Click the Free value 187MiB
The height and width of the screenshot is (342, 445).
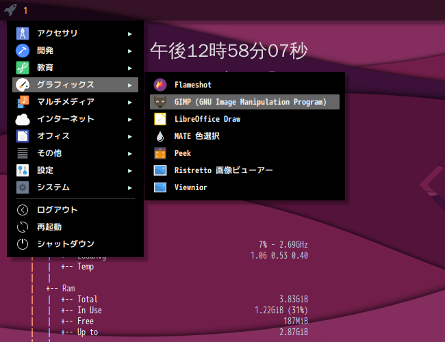point(296,321)
